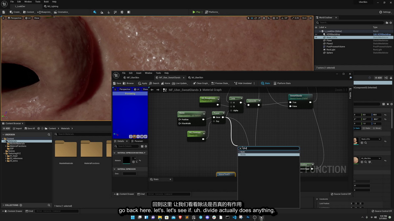The width and height of the screenshot is (394, 221).
Task: Open the MI_UberSkin material dropdown
Action: (371, 158)
